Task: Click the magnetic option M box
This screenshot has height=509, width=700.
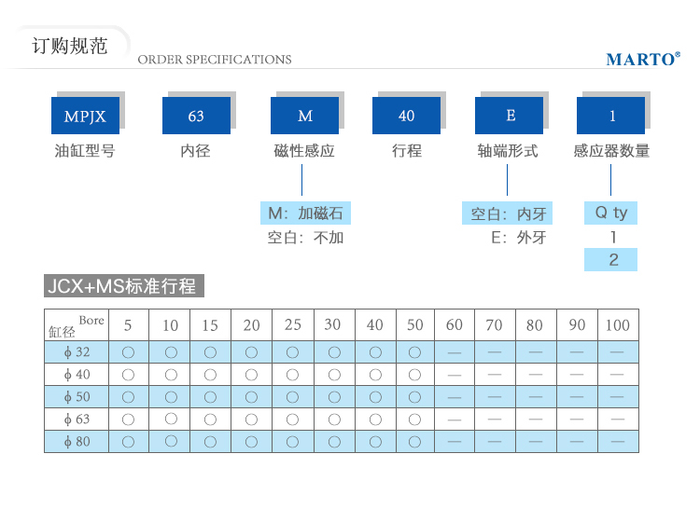Action: (305, 117)
